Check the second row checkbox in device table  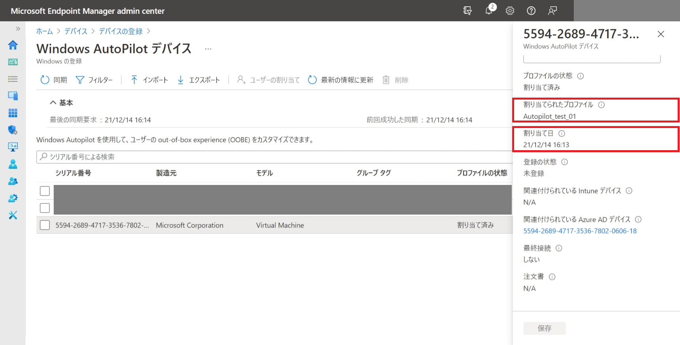point(45,208)
